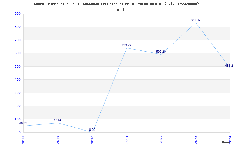Click the y-axis tick 900
This screenshot has width=233, height=145.
[17, 14]
